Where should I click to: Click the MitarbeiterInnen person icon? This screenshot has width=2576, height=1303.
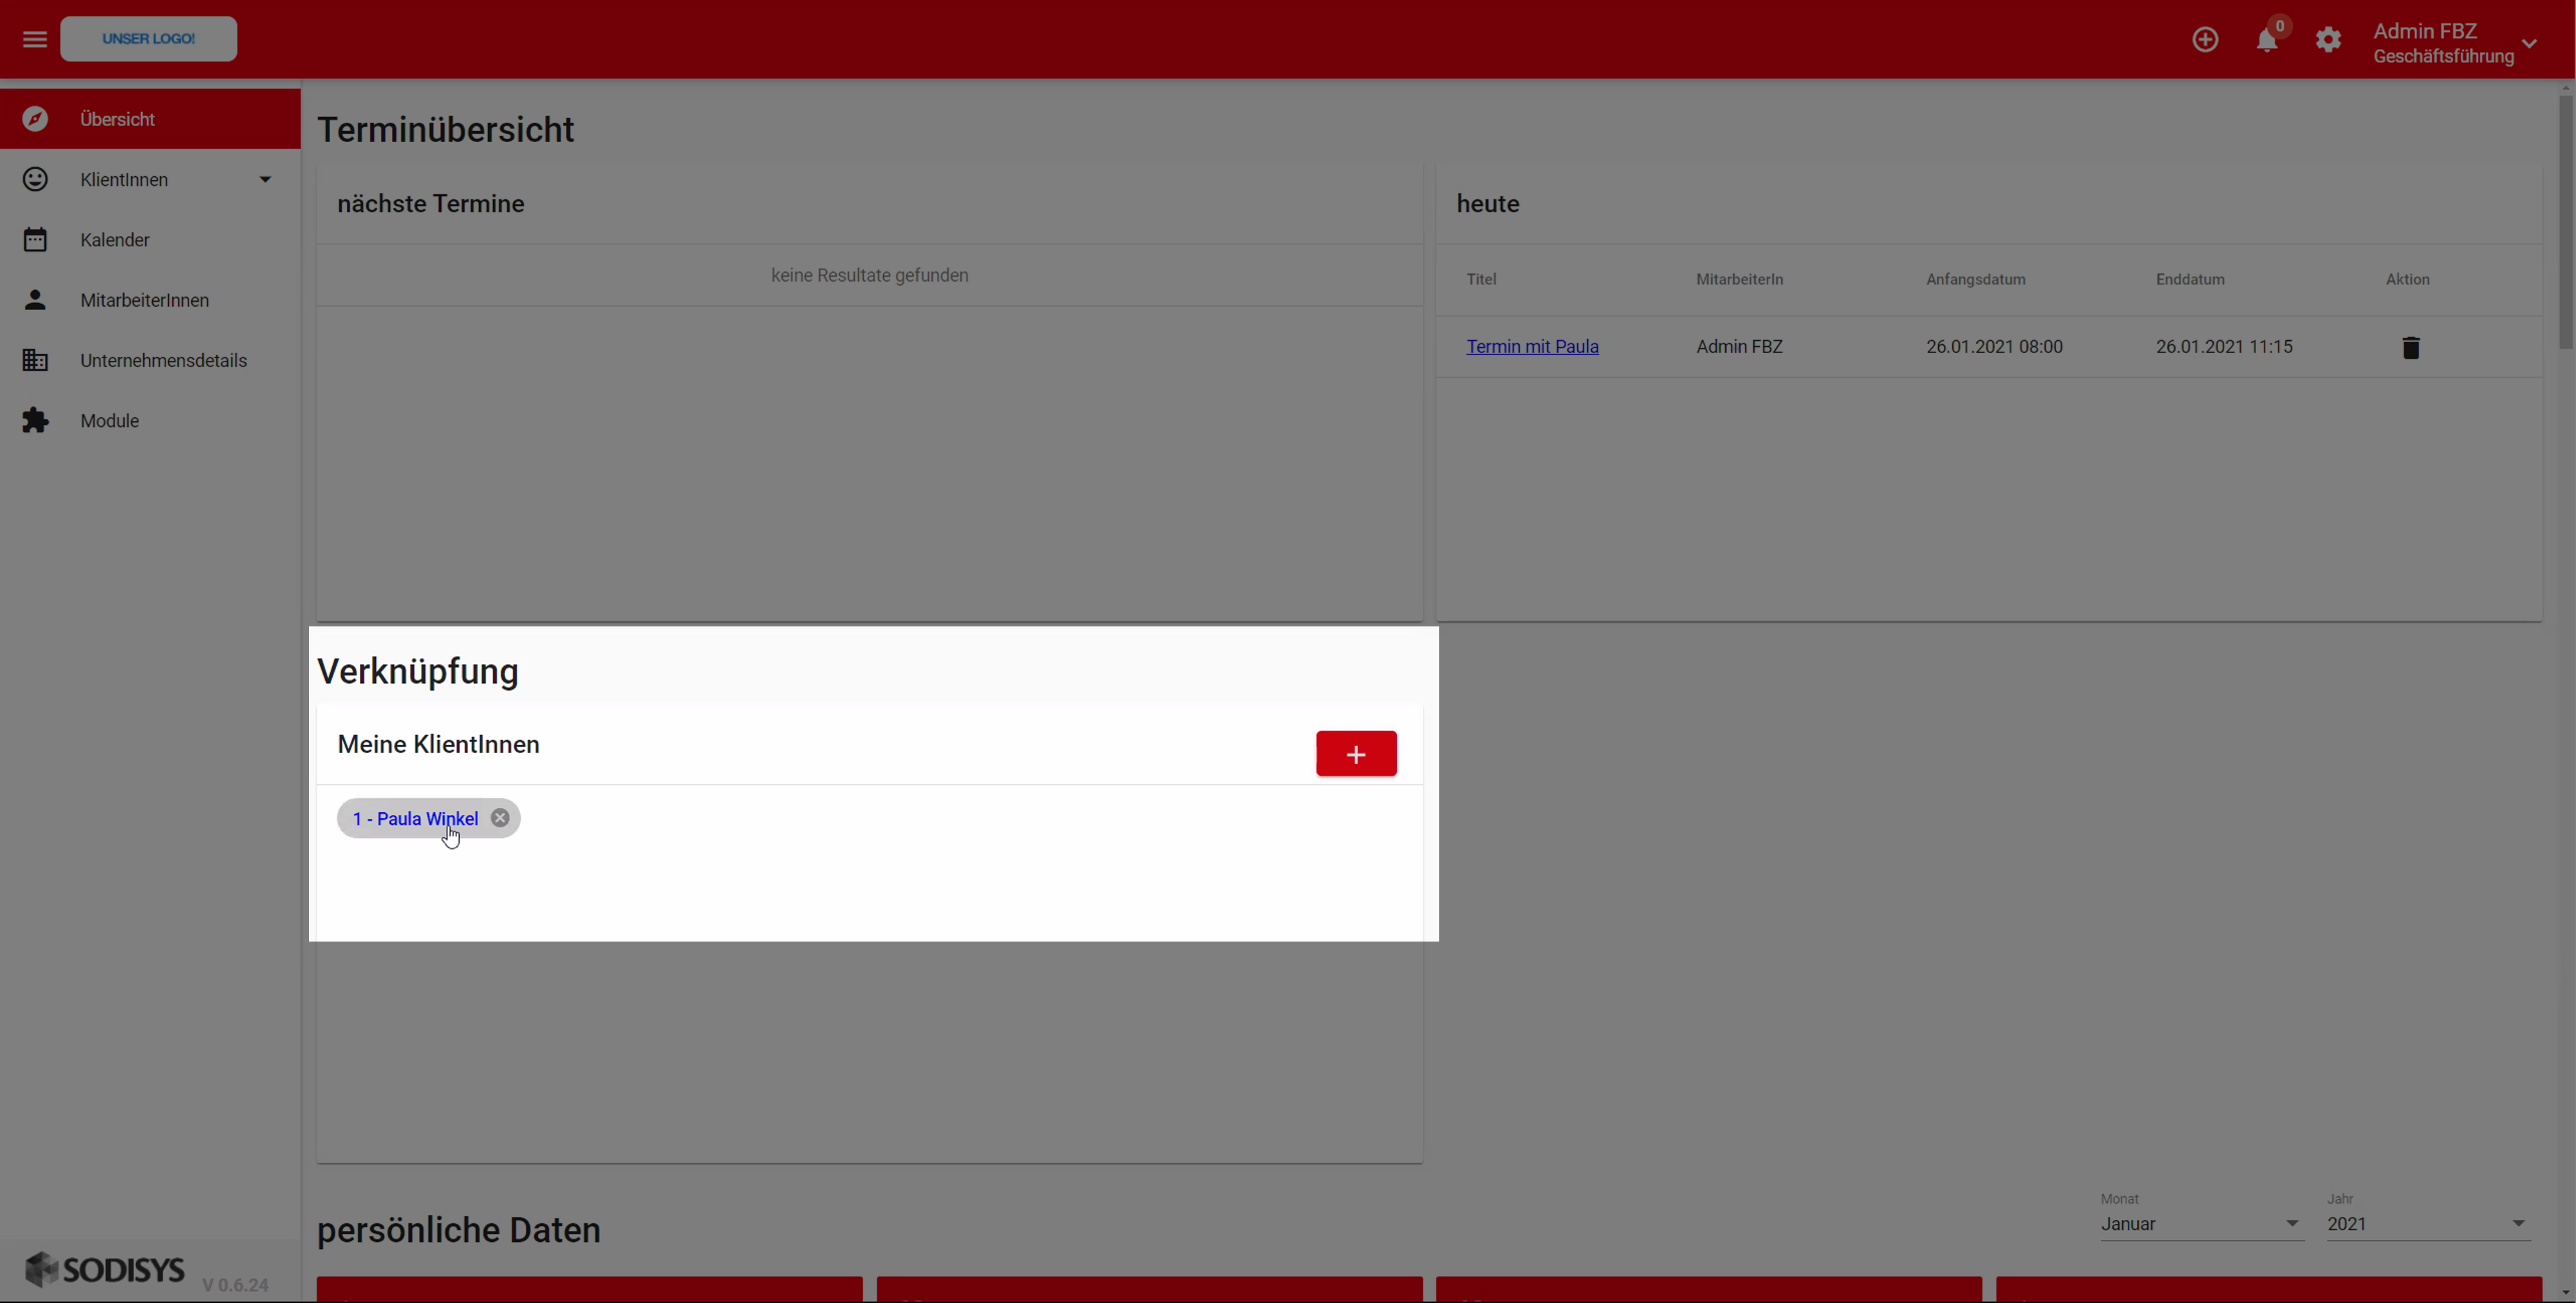(35, 300)
